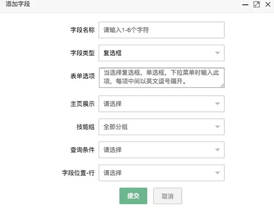The height and width of the screenshot is (215, 274).
Task: Click the 表单选项 textarea resize handle
Action: (222, 85)
